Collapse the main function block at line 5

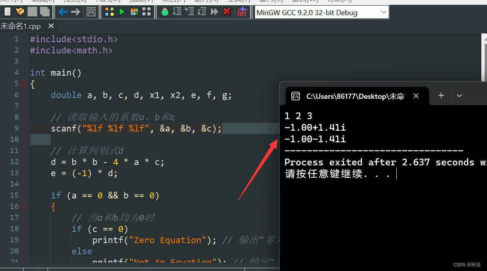pos(24,83)
